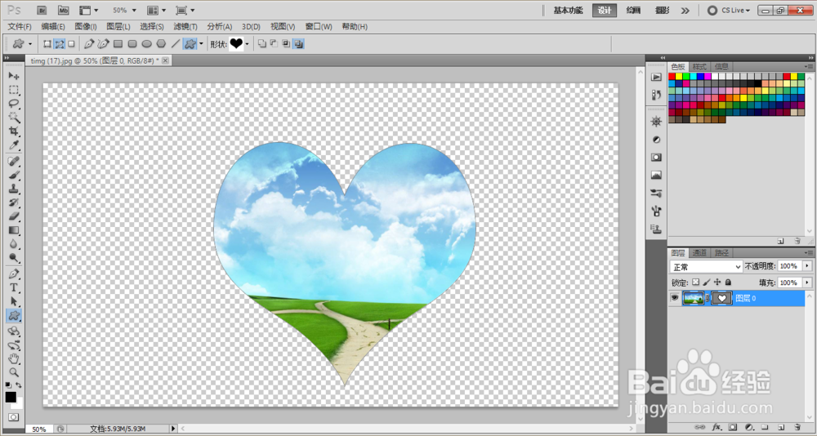Select the Custom Shape tool in toolbox
Viewport: 817px width, 436px height.
[14, 315]
